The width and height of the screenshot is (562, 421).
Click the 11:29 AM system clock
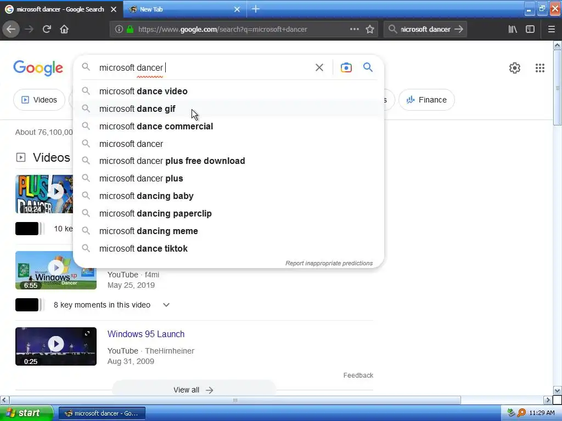click(x=542, y=413)
